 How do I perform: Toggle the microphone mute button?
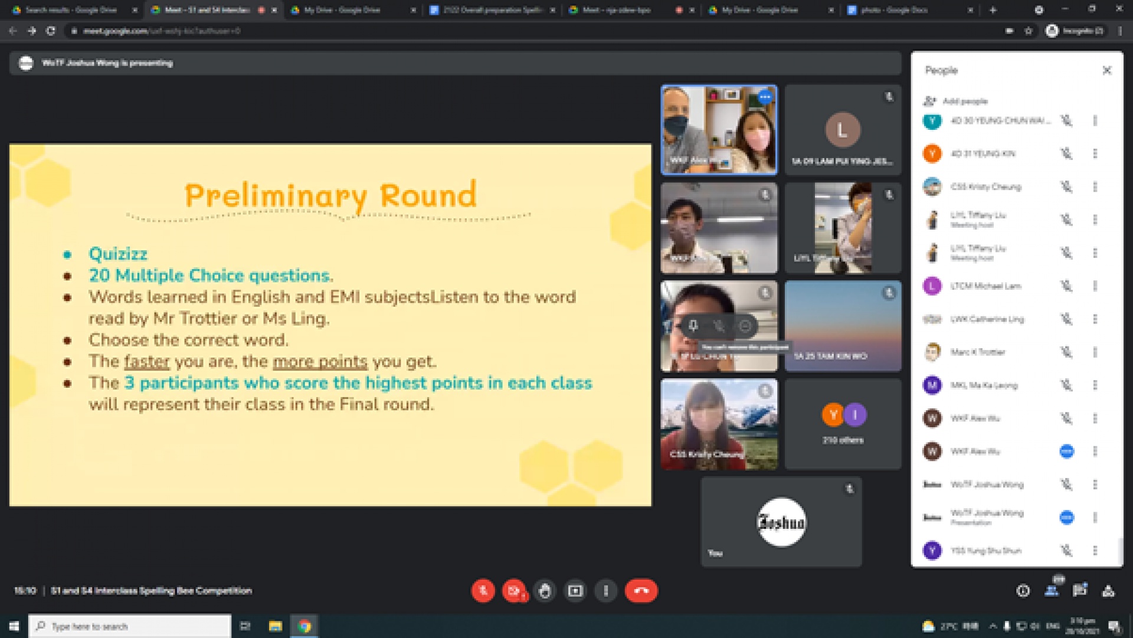click(x=483, y=591)
